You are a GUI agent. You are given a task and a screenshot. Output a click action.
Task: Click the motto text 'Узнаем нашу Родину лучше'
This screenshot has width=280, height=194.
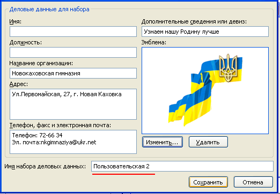[x=181, y=32]
